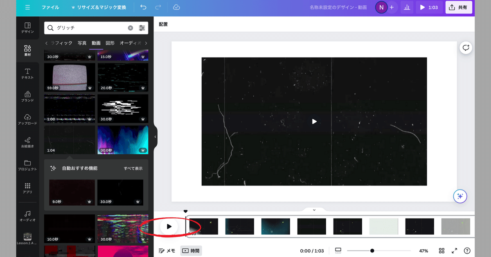Click the 共有 share button
491x257 pixels.
tap(459, 7)
